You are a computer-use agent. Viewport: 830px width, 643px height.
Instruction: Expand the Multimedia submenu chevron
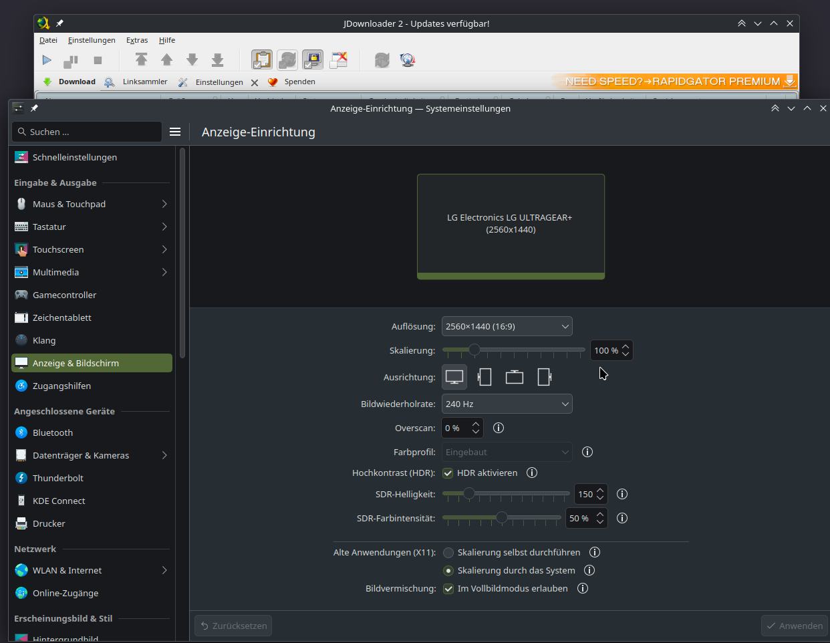(164, 272)
